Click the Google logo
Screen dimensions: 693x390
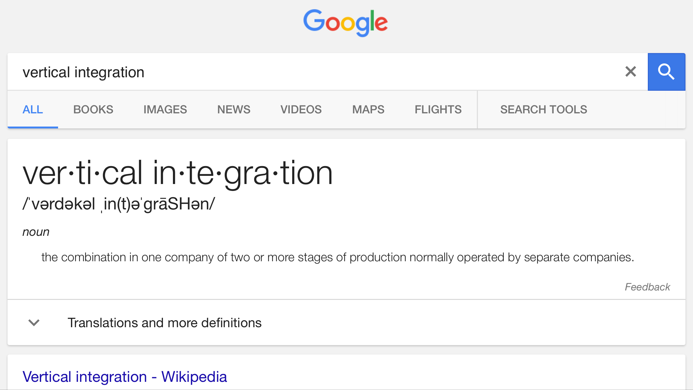(346, 23)
